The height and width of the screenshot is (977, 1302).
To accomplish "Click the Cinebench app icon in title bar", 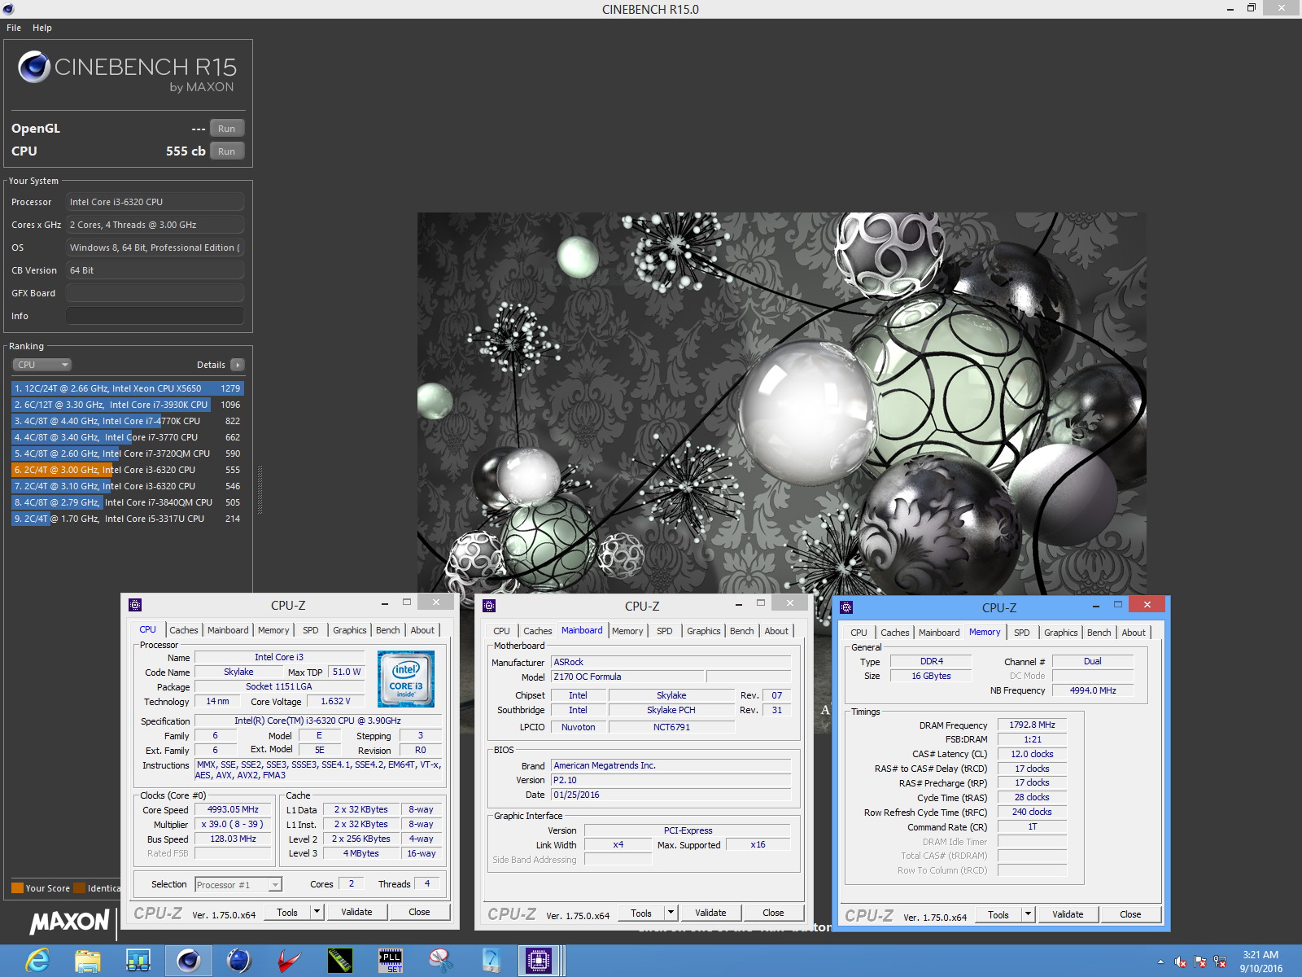I will click(8, 9).
